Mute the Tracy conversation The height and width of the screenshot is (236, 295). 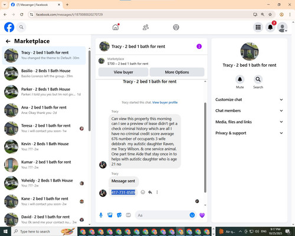pyautogui.click(x=240, y=79)
